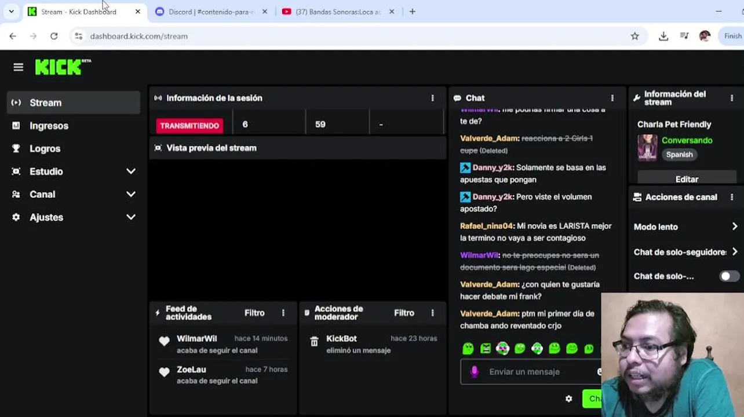Click Valverde_Adam's "ptm mi primer día" message
744x417 pixels.
point(527,320)
